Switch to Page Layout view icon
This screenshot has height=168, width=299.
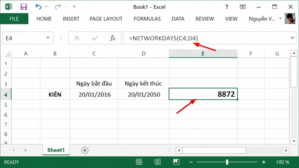tap(157, 162)
